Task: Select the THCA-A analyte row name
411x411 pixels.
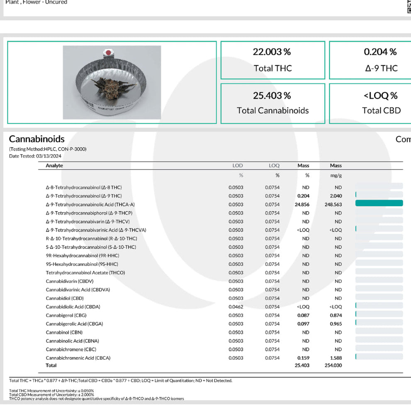Action: (x=90, y=204)
